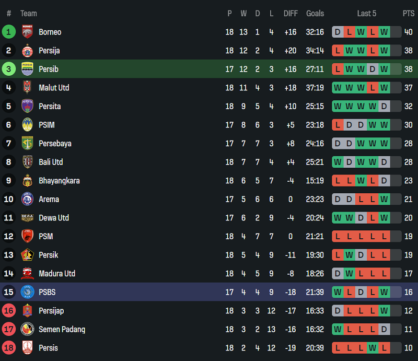Click the Persija team logo
418x361 pixels.
coord(27,51)
